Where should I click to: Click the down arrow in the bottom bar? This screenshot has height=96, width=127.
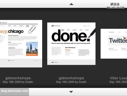(71, 92)
